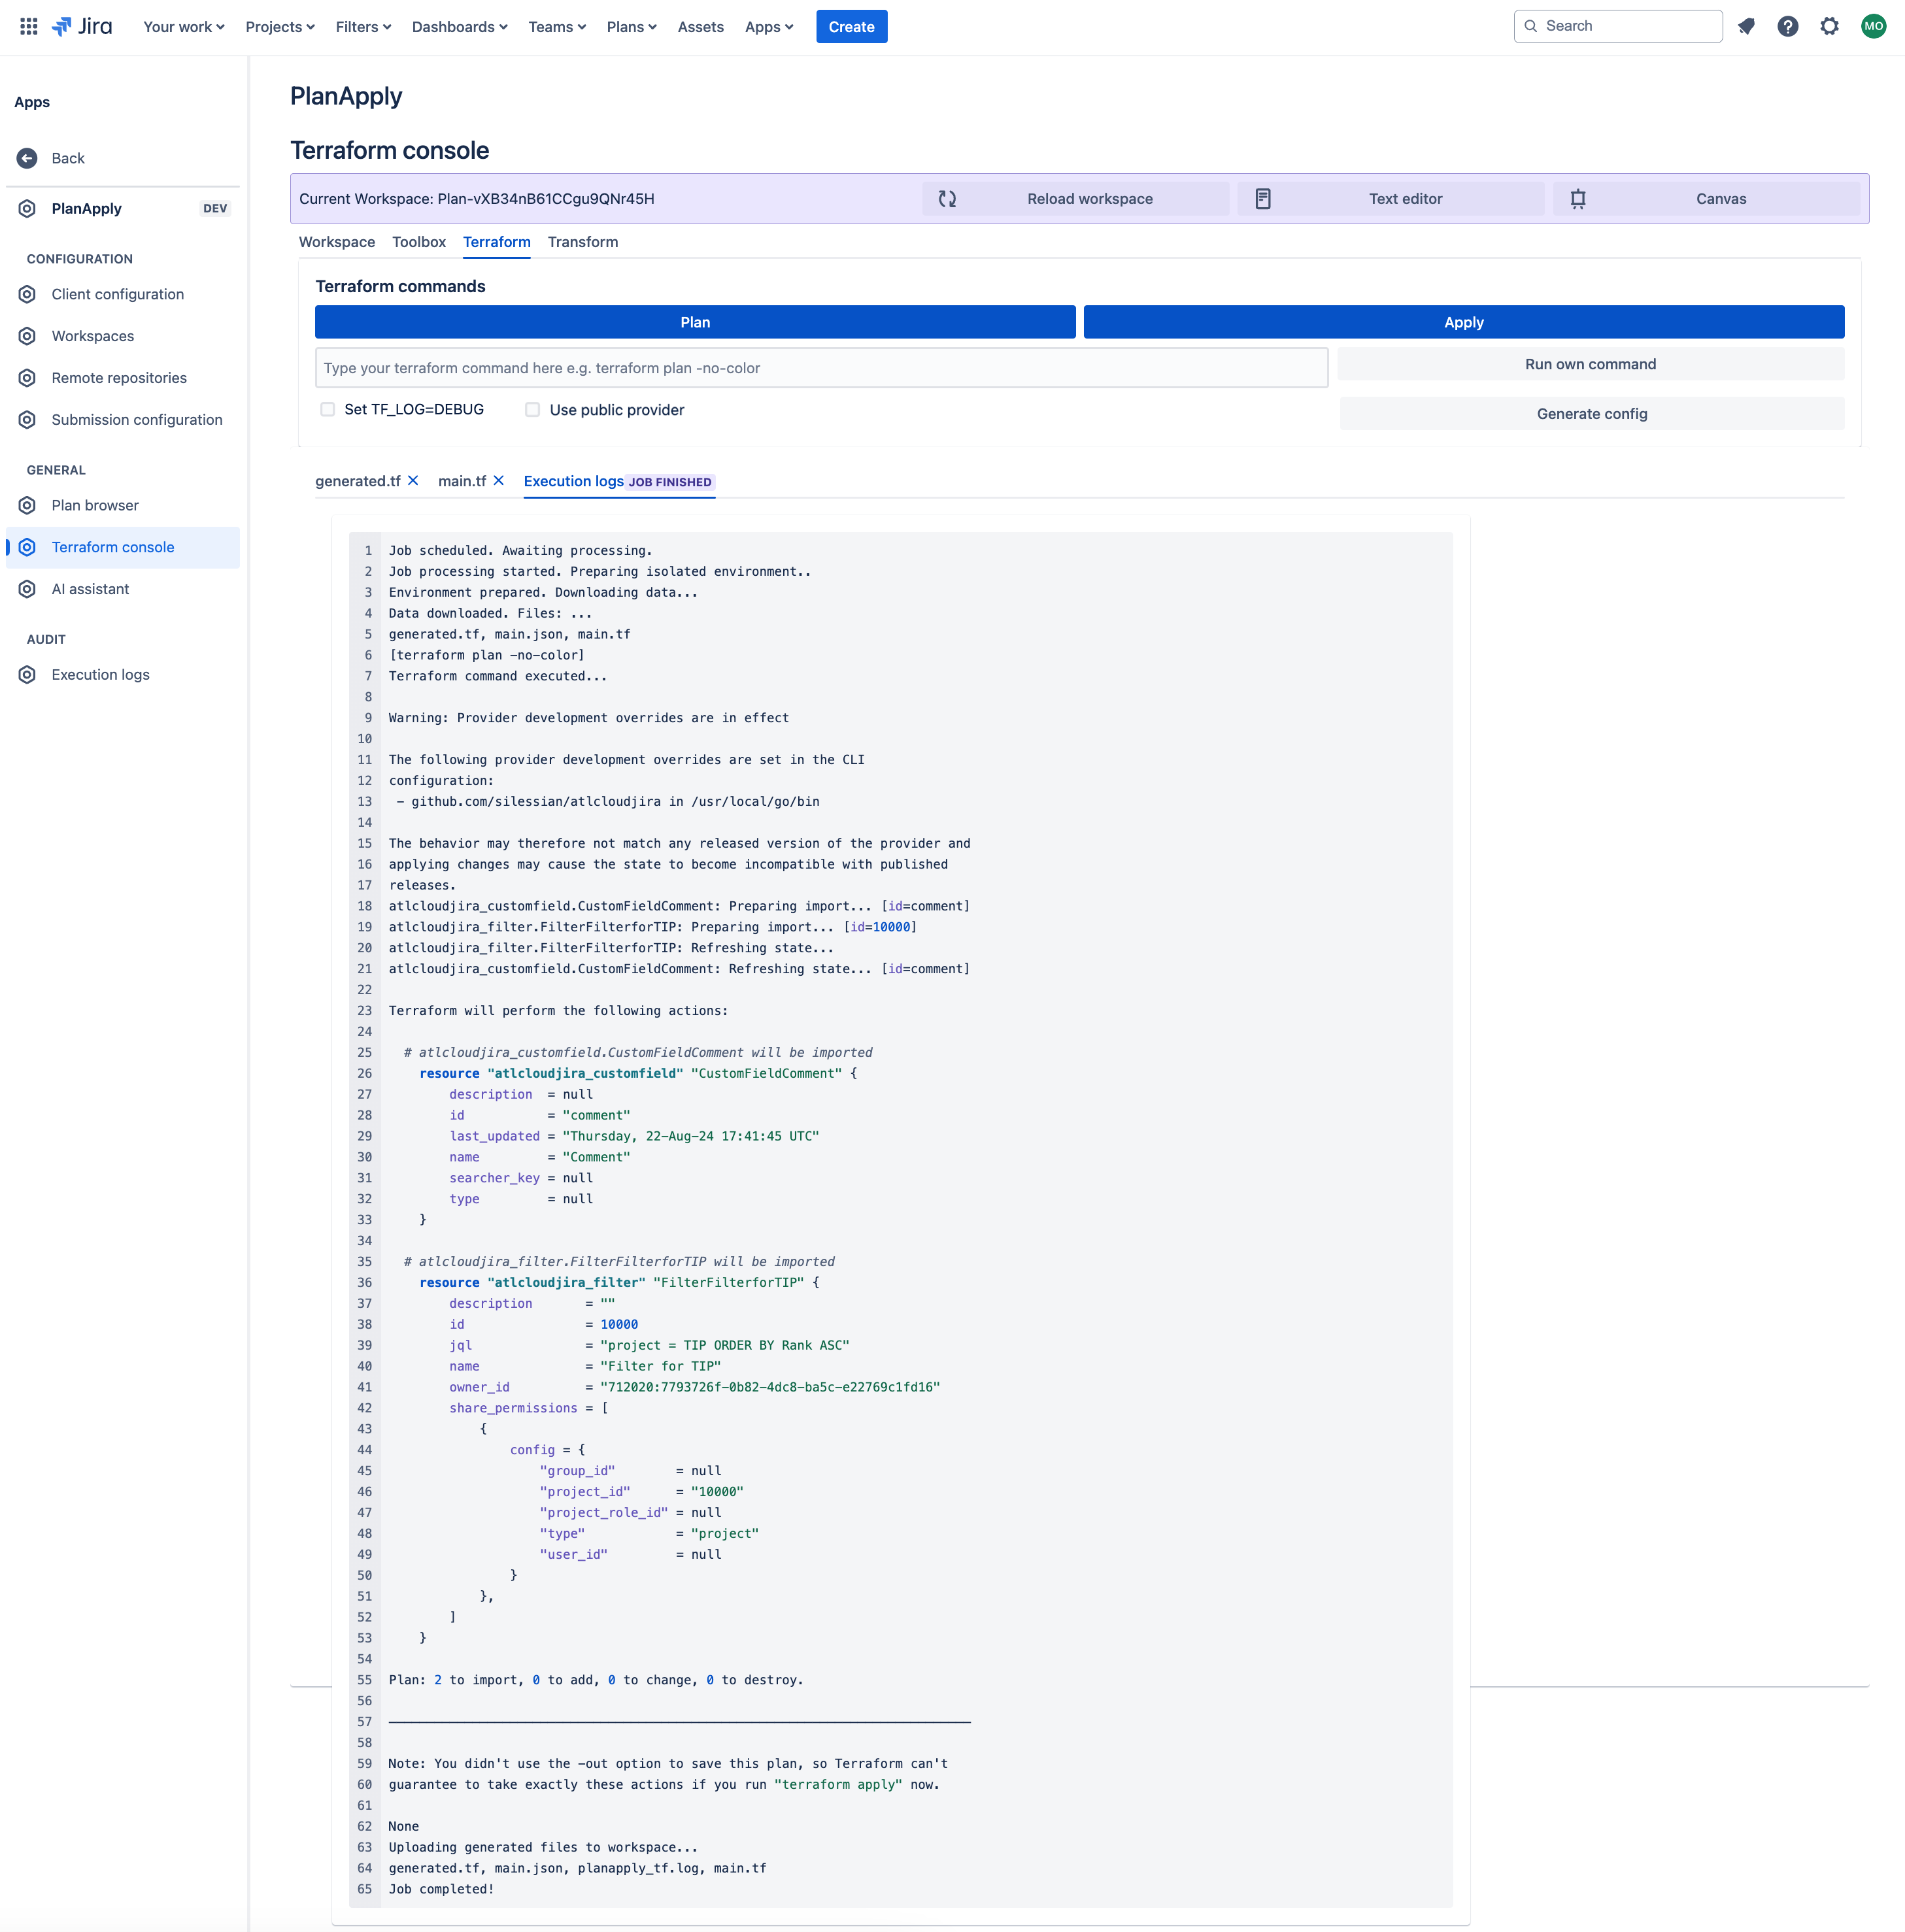Switch to the Toolbox tab
This screenshot has height=1932, width=1905.
[418, 242]
